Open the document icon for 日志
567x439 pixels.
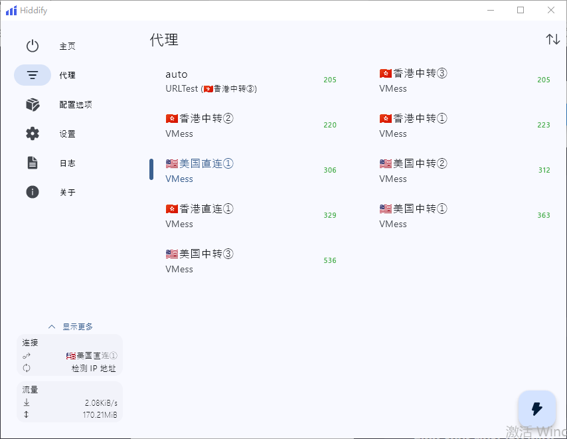pyautogui.click(x=33, y=163)
